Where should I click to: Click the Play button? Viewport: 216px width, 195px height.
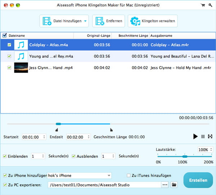pyautogui.click(x=195, y=136)
